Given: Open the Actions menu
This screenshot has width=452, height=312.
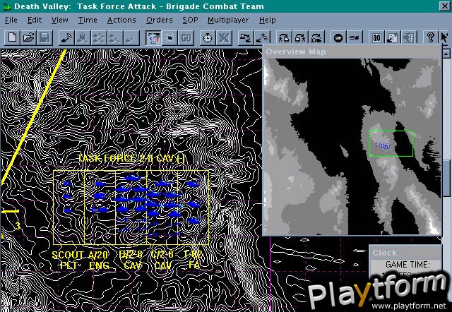Looking at the screenshot, I should [x=121, y=20].
